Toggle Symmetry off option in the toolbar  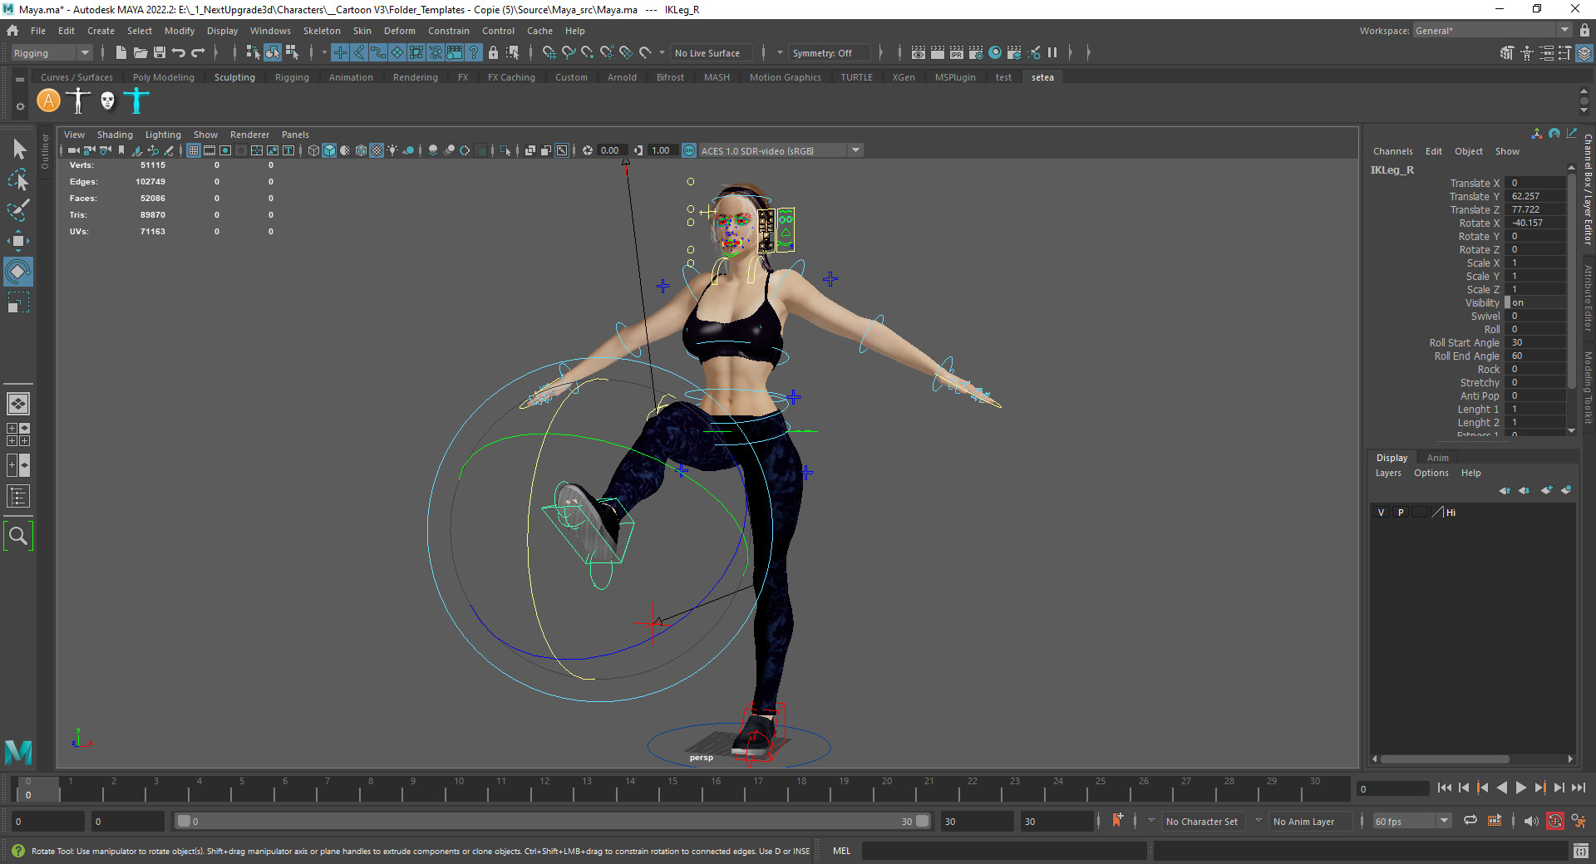click(829, 52)
